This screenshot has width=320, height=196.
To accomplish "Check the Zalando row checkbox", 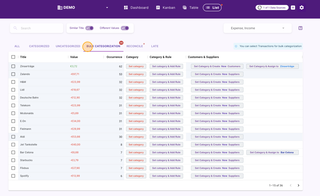I will coord(13,74).
